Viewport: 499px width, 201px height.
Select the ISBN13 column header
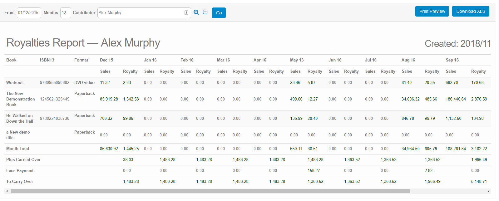[47, 60]
